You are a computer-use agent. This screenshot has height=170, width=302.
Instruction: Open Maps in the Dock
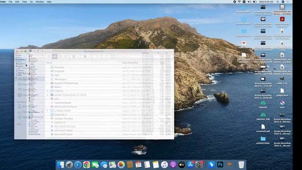tap(112, 165)
